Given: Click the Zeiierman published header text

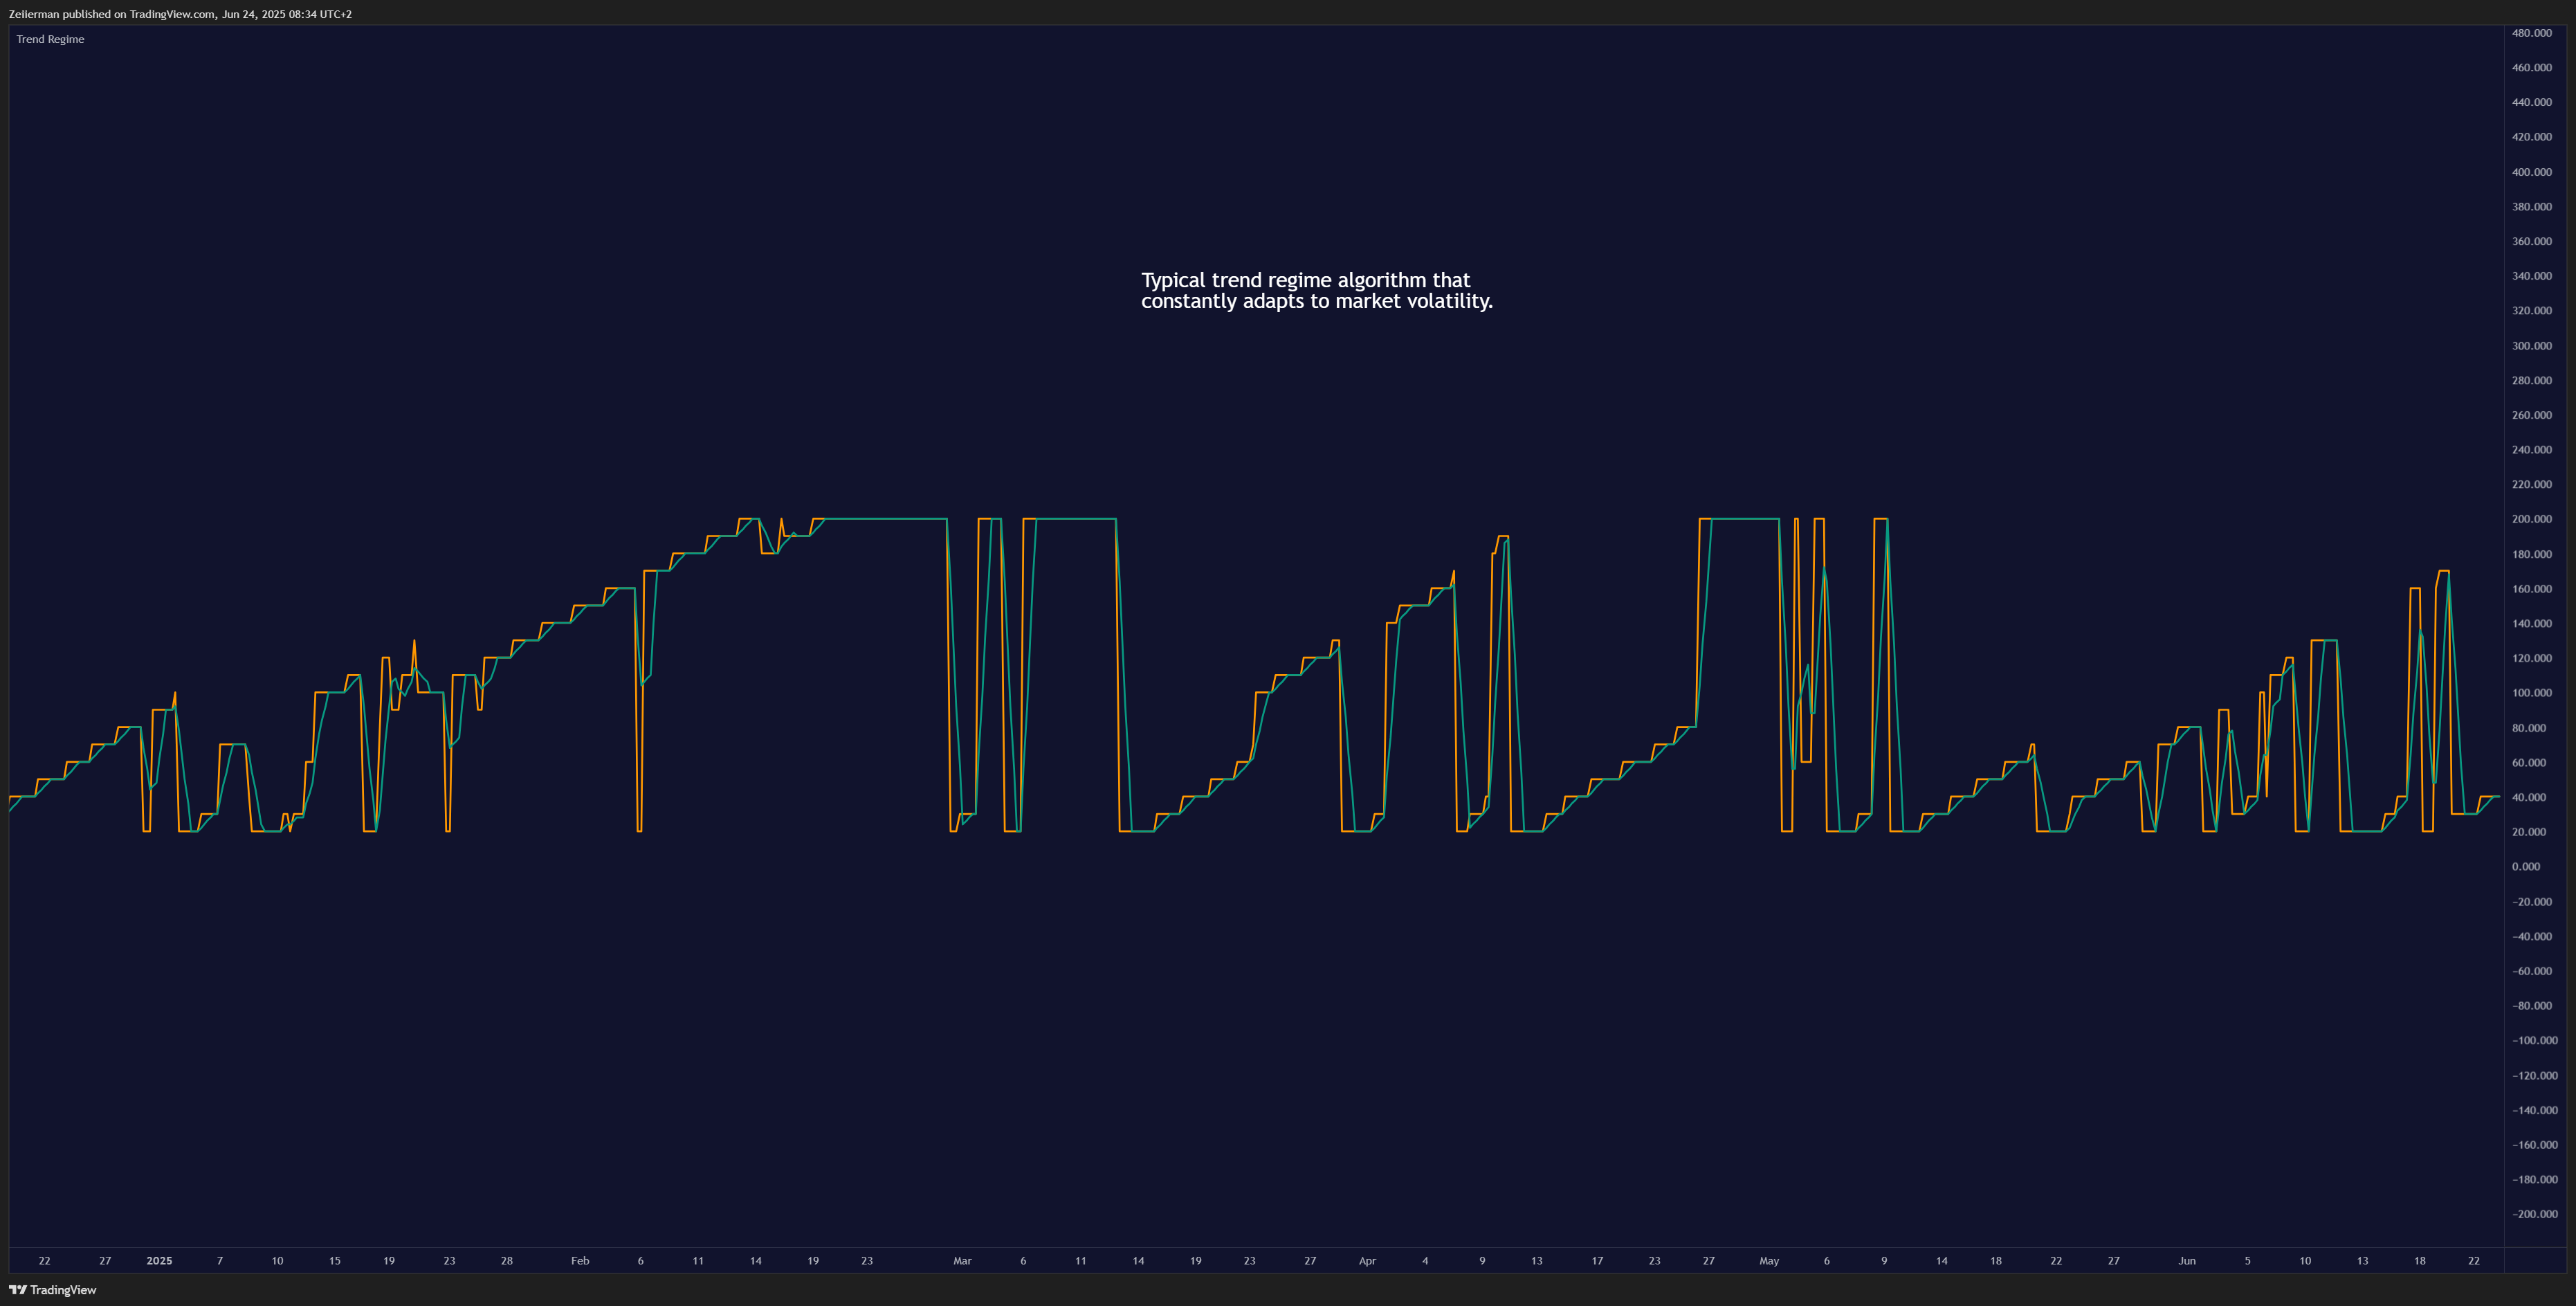Looking at the screenshot, I should [x=180, y=14].
